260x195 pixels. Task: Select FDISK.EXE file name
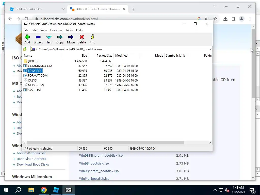click(35, 71)
